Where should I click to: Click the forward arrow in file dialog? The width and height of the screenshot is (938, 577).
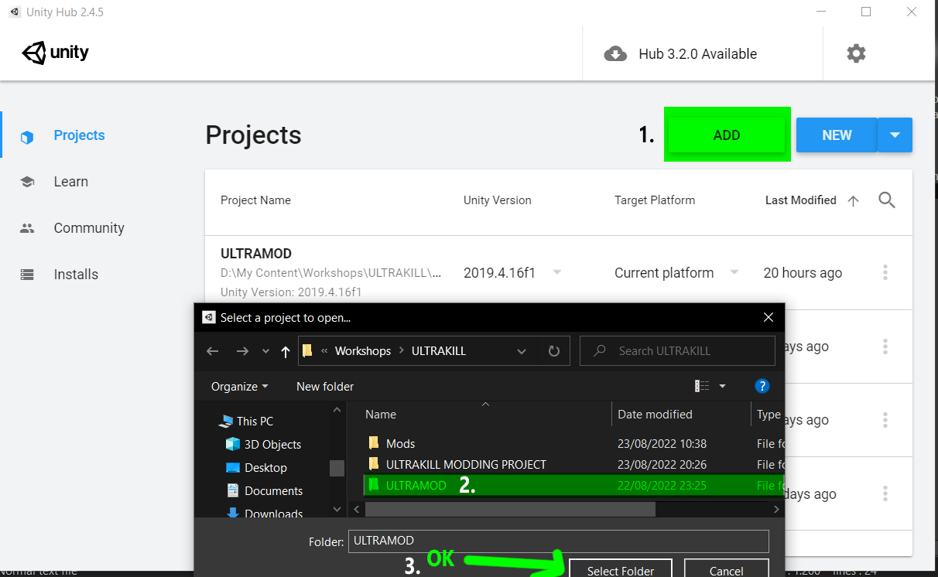(x=242, y=351)
